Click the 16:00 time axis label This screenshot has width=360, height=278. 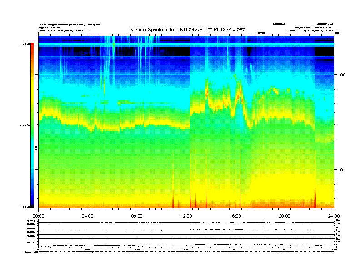pyautogui.click(x=235, y=216)
